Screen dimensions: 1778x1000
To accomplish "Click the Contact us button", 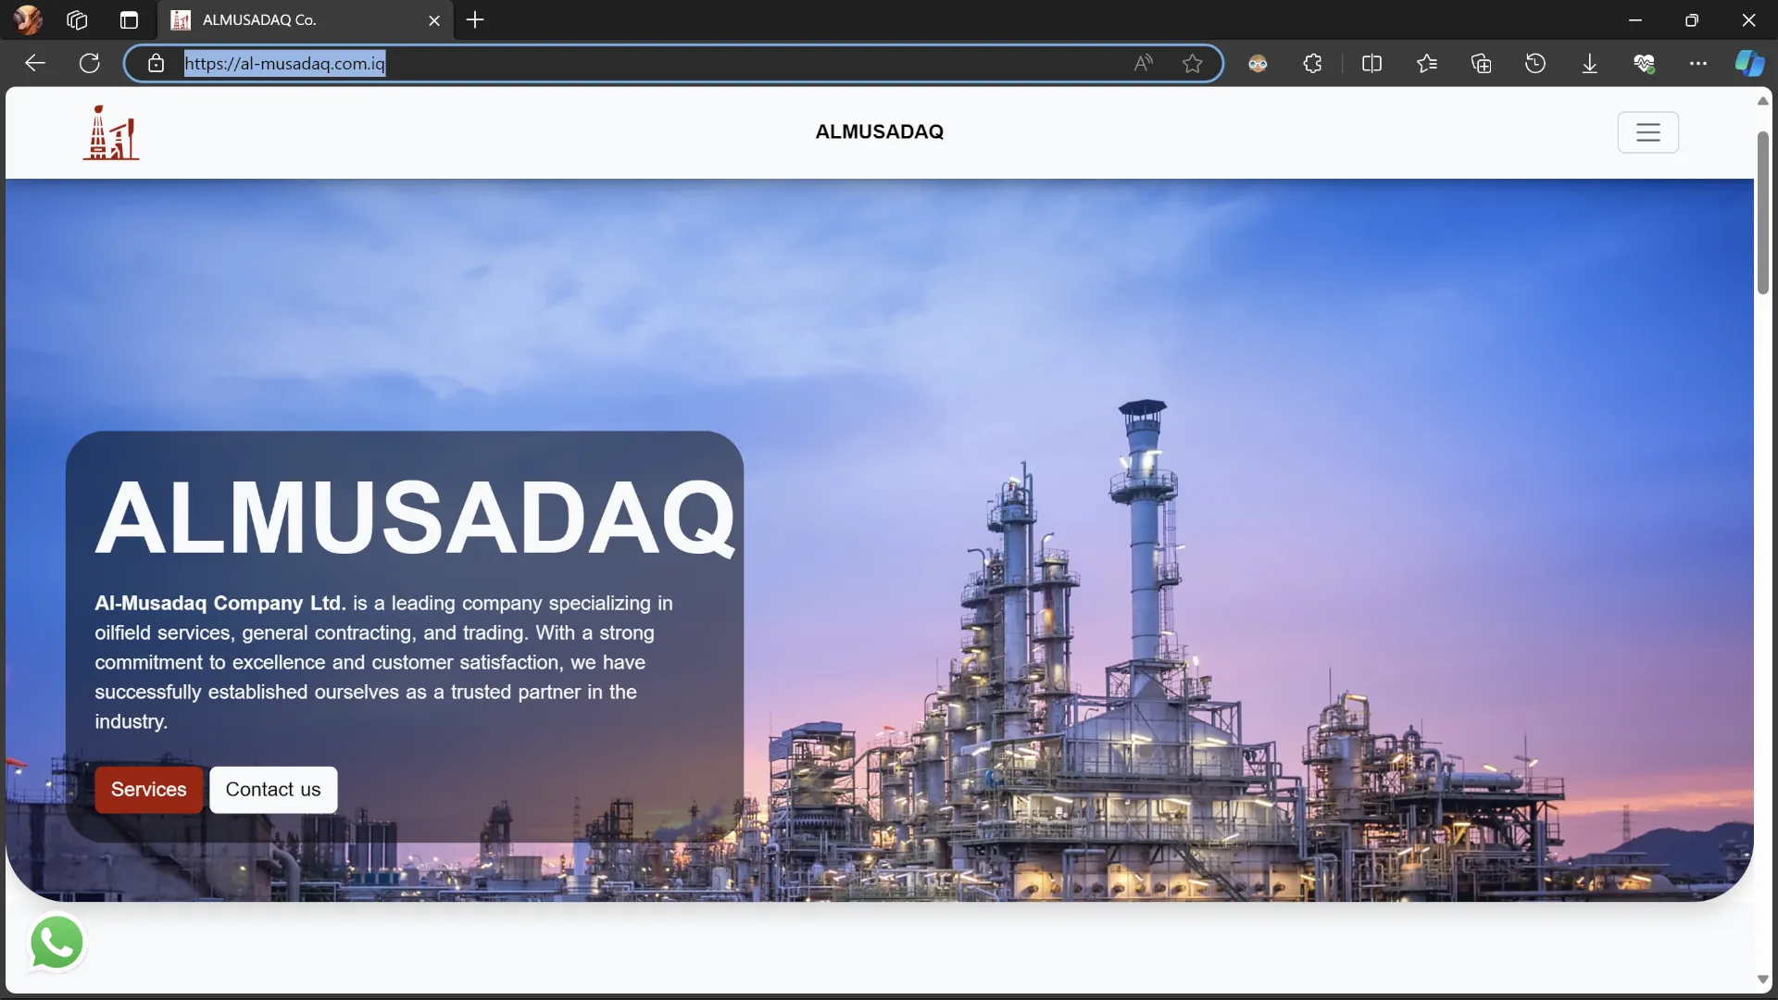I will pyautogui.click(x=273, y=790).
